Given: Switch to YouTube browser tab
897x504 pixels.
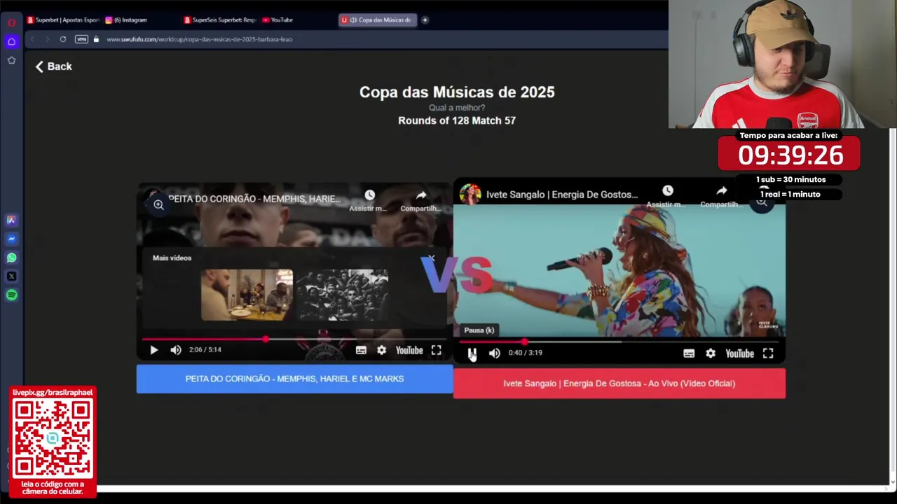Looking at the screenshot, I should 278,20.
